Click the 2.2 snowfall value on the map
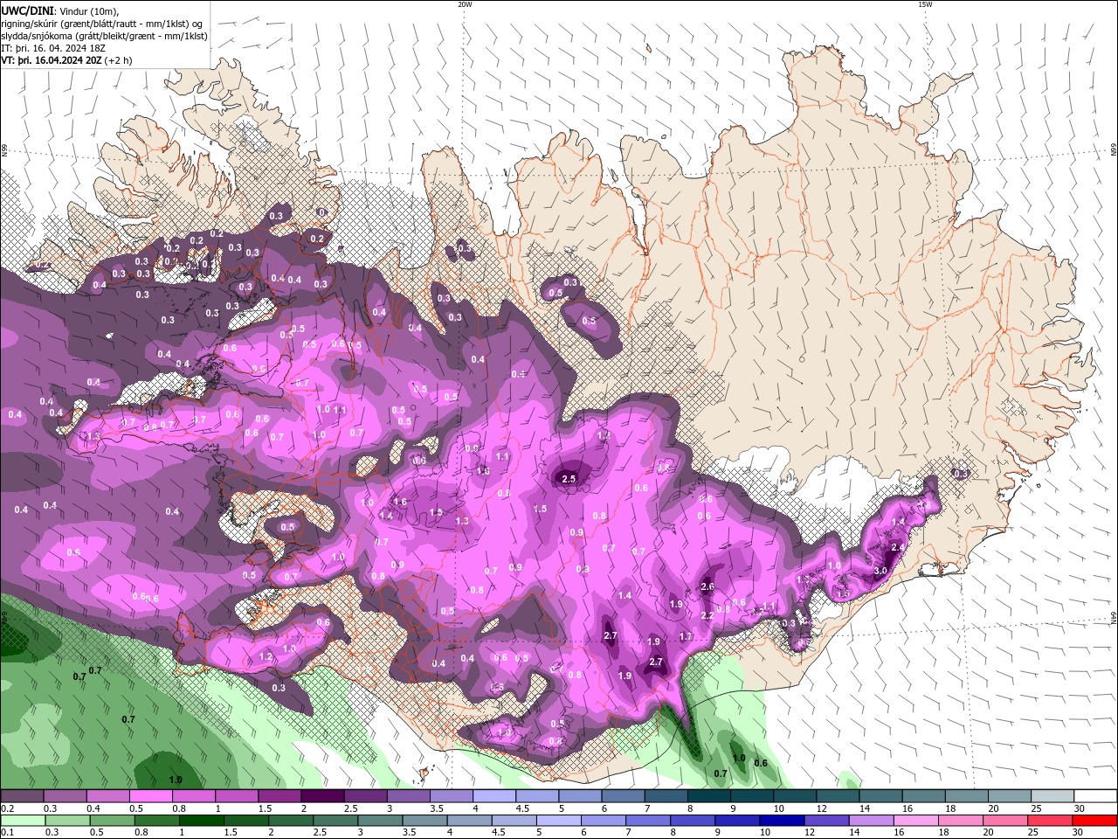 point(707,615)
